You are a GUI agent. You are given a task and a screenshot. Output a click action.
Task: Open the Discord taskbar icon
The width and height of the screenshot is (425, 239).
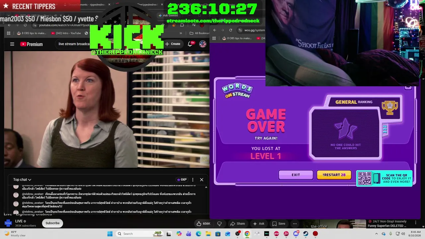pos(296,234)
